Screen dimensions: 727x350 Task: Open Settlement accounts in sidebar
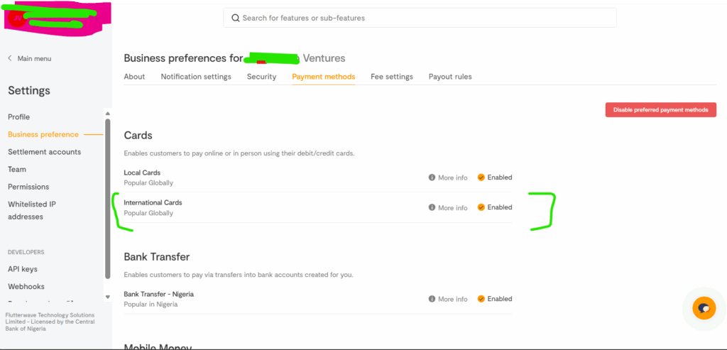(x=44, y=152)
